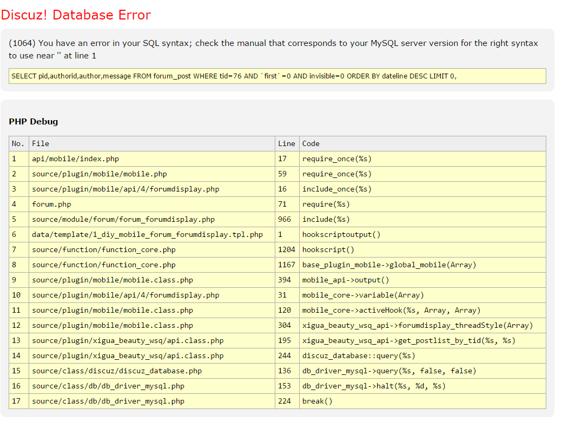Select 'db_driver_mysql->halt(%s, %d, %s)' cell

pos(422,386)
